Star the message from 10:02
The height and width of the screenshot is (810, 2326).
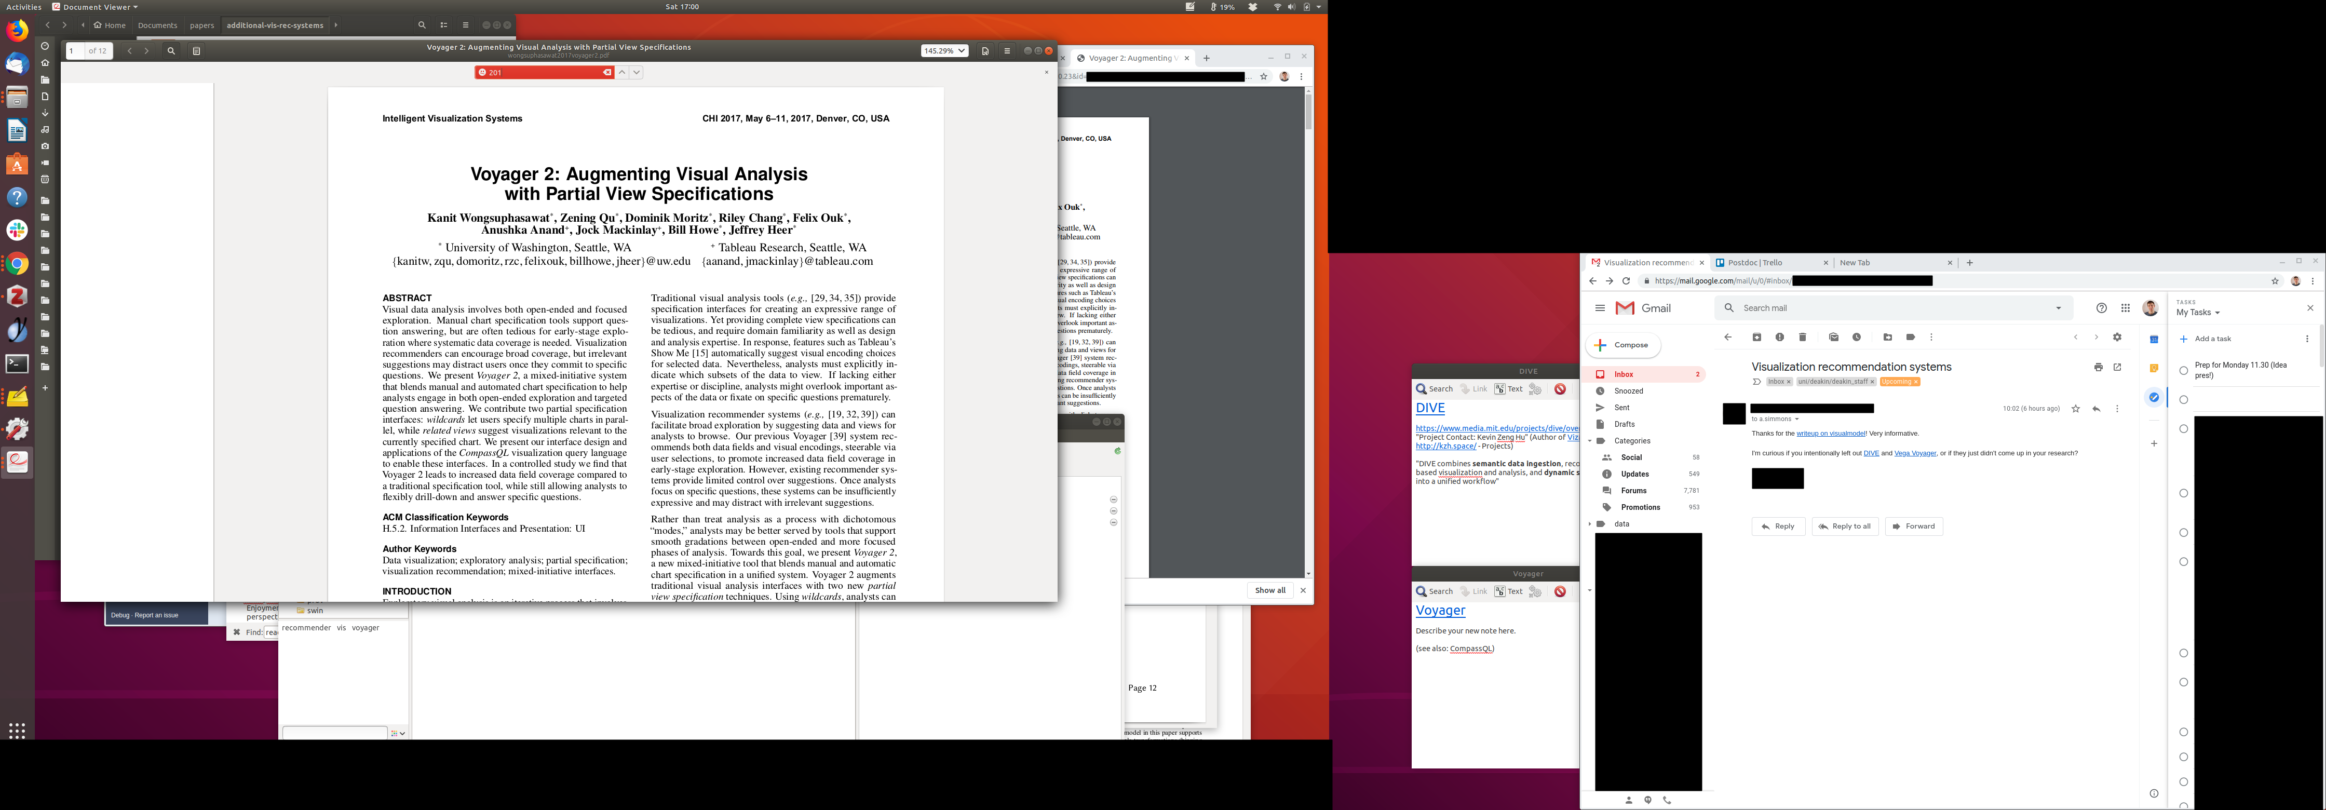2075,409
